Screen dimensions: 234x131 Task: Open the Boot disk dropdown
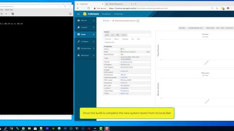pos(183,28)
